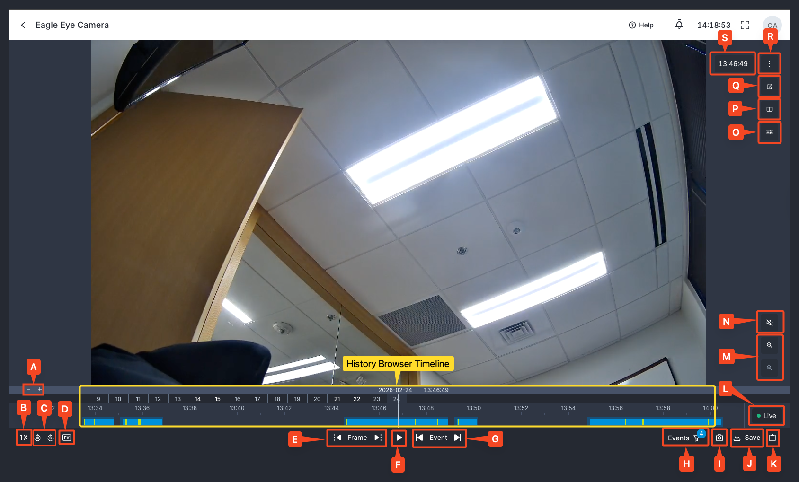The image size is (799, 482).
Task: Click the split view layout icon
Action: coord(770,109)
